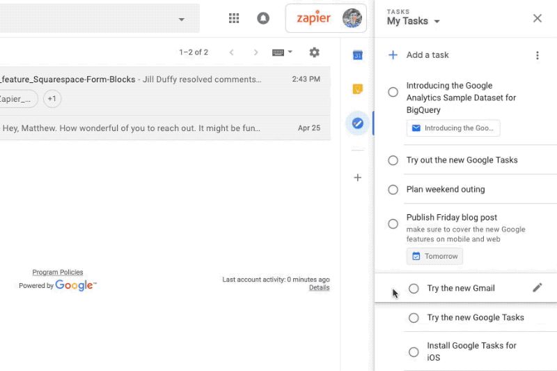Complete 'Try out the new Google Tasks'
Screen dimensions: 557x371
point(393,160)
